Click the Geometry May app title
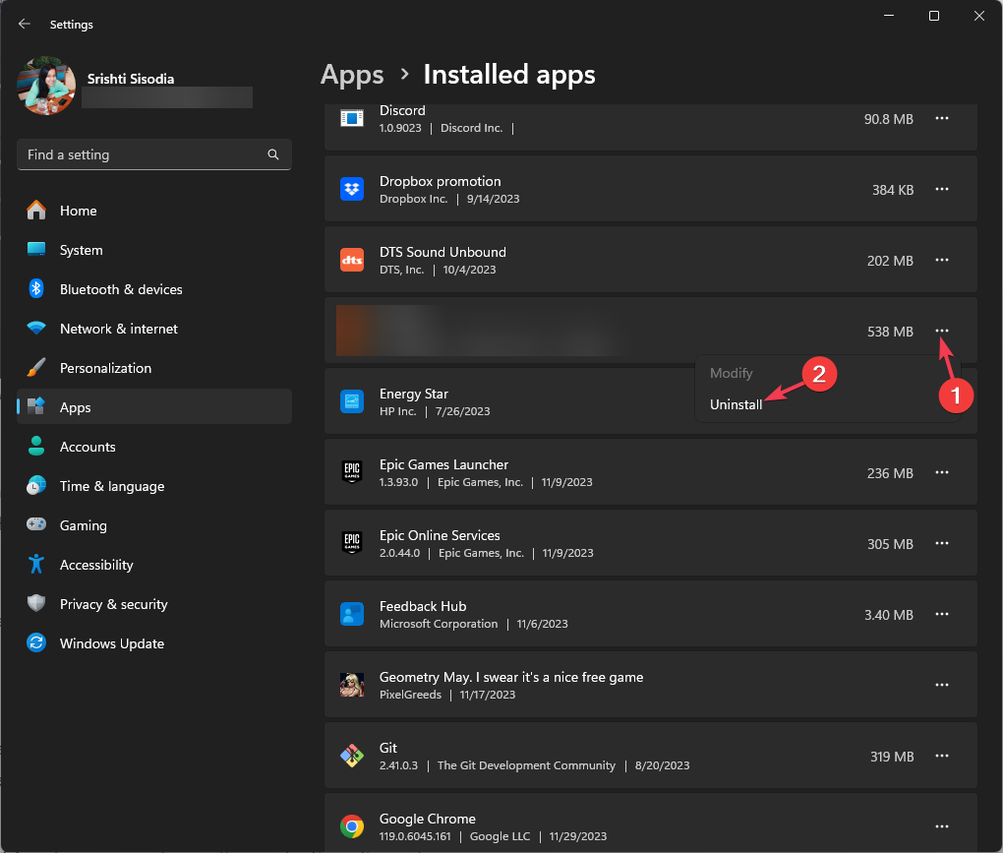The width and height of the screenshot is (1003, 853). pos(511,677)
